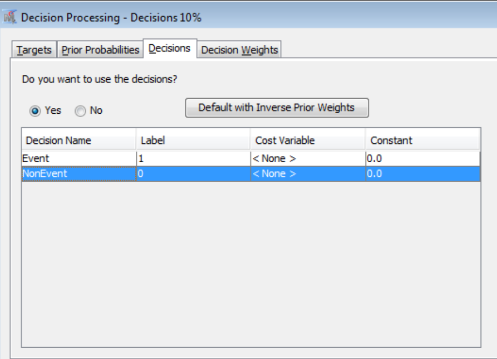The image size is (497, 359).
Task: Click the Label column header
Action: point(193,141)
